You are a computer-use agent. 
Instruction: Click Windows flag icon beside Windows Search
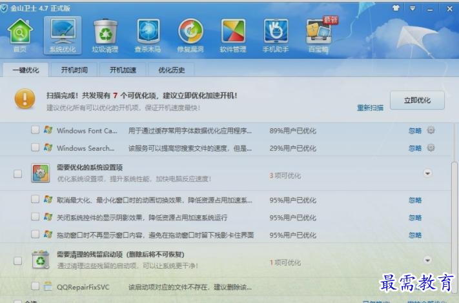[x=48, y=147]
